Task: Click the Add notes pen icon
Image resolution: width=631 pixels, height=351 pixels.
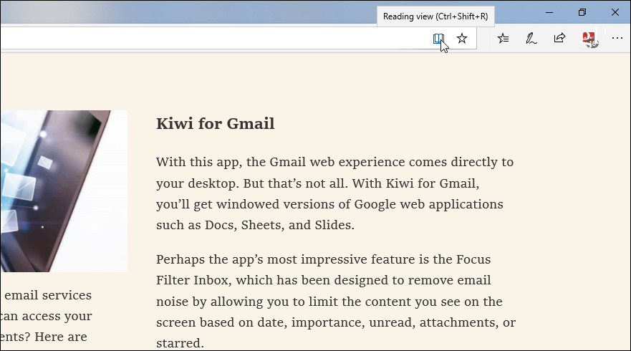Action: [531, 39]
